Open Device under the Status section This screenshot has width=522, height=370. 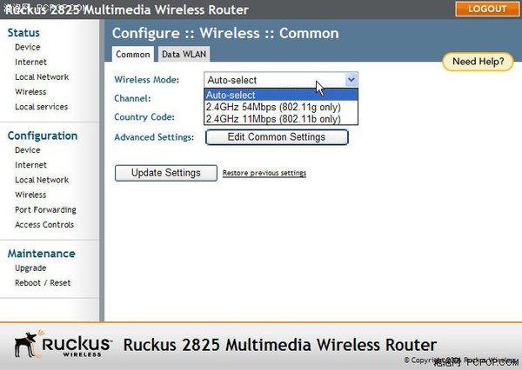[28, 47]
